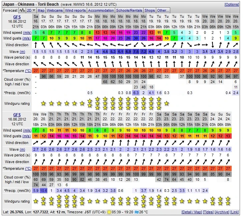Screen dimensions: 243x217
Task: Click the precipitation 5.9 cell
Action: pos(36,191)
